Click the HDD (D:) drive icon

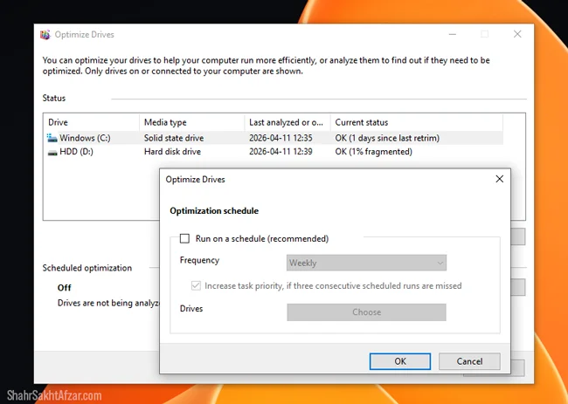[52, 153]
